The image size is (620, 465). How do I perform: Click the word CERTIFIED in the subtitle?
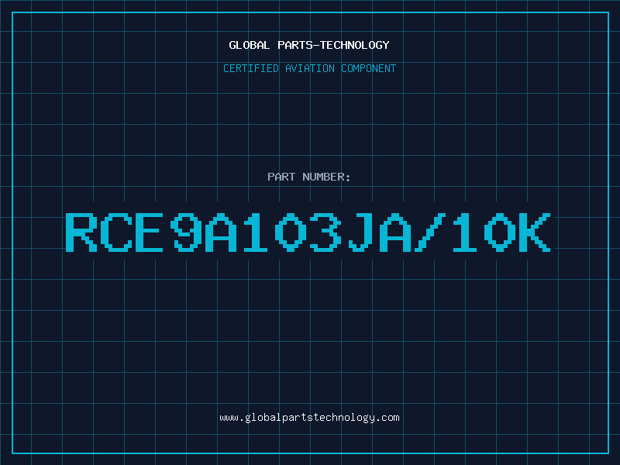pos(250,68)
